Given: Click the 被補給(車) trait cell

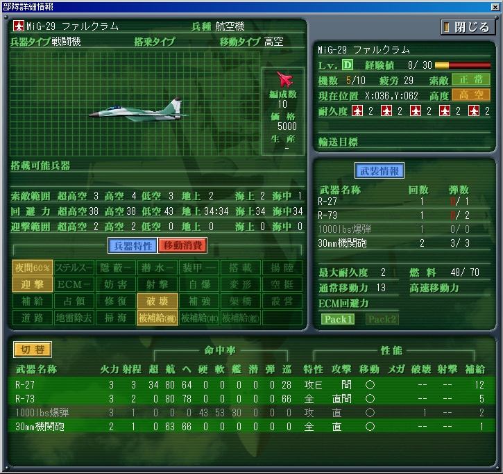Looking at the screenshot, I should coord(199,318).
